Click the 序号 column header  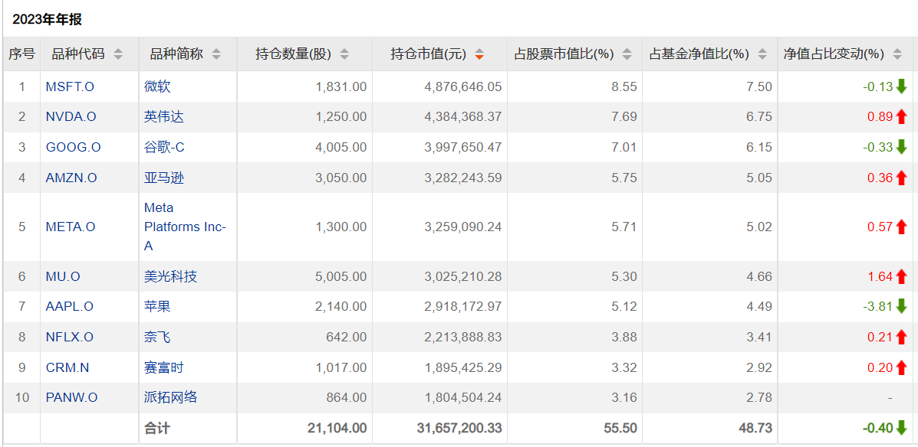click(x=21, y=54)
